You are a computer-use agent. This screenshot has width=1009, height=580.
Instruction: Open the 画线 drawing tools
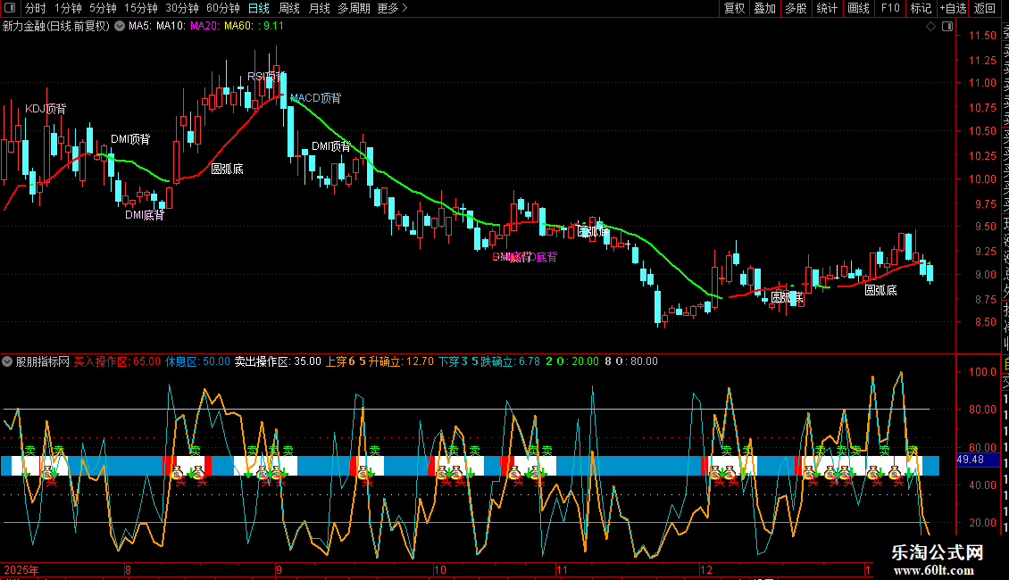point(858,8)
